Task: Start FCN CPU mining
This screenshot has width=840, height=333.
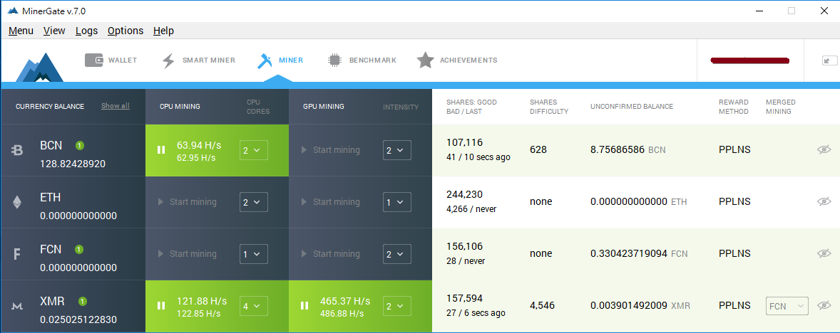Action: coord(188,254)
